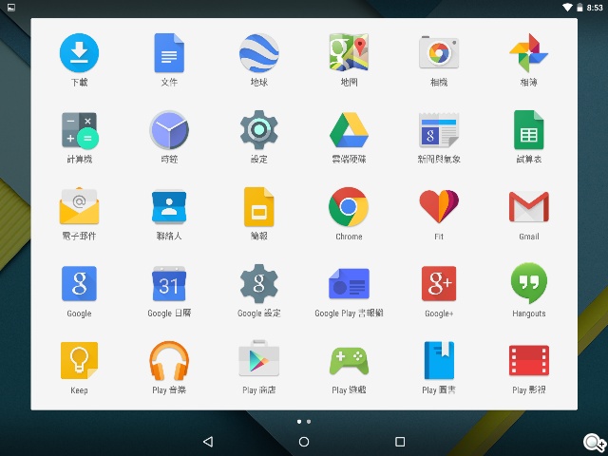Tap the battery status icon
The image size is (608, 456).
(579, 8)
